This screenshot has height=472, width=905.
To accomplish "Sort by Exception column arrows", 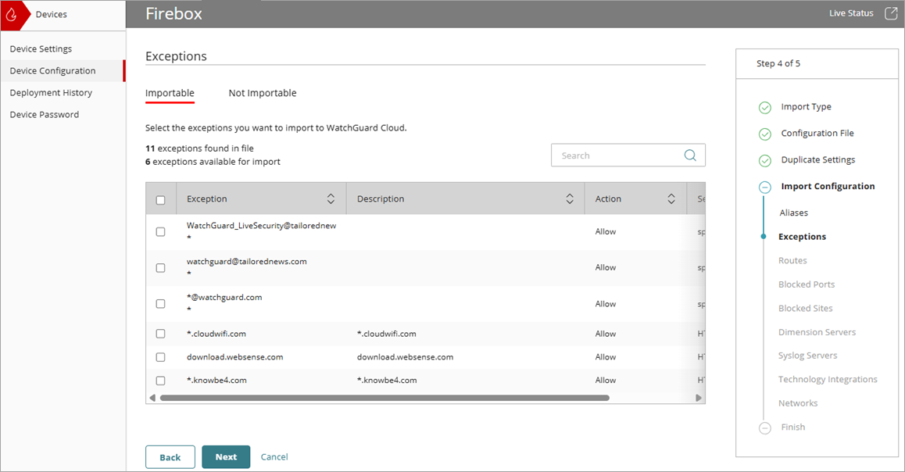I will point(331,198).
